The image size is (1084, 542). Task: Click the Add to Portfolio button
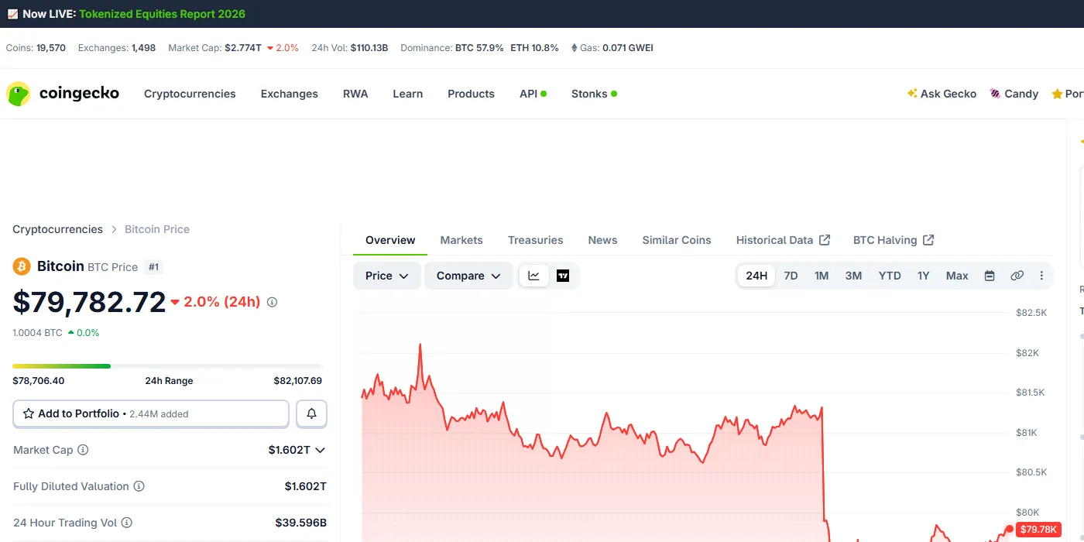[151, 413]
